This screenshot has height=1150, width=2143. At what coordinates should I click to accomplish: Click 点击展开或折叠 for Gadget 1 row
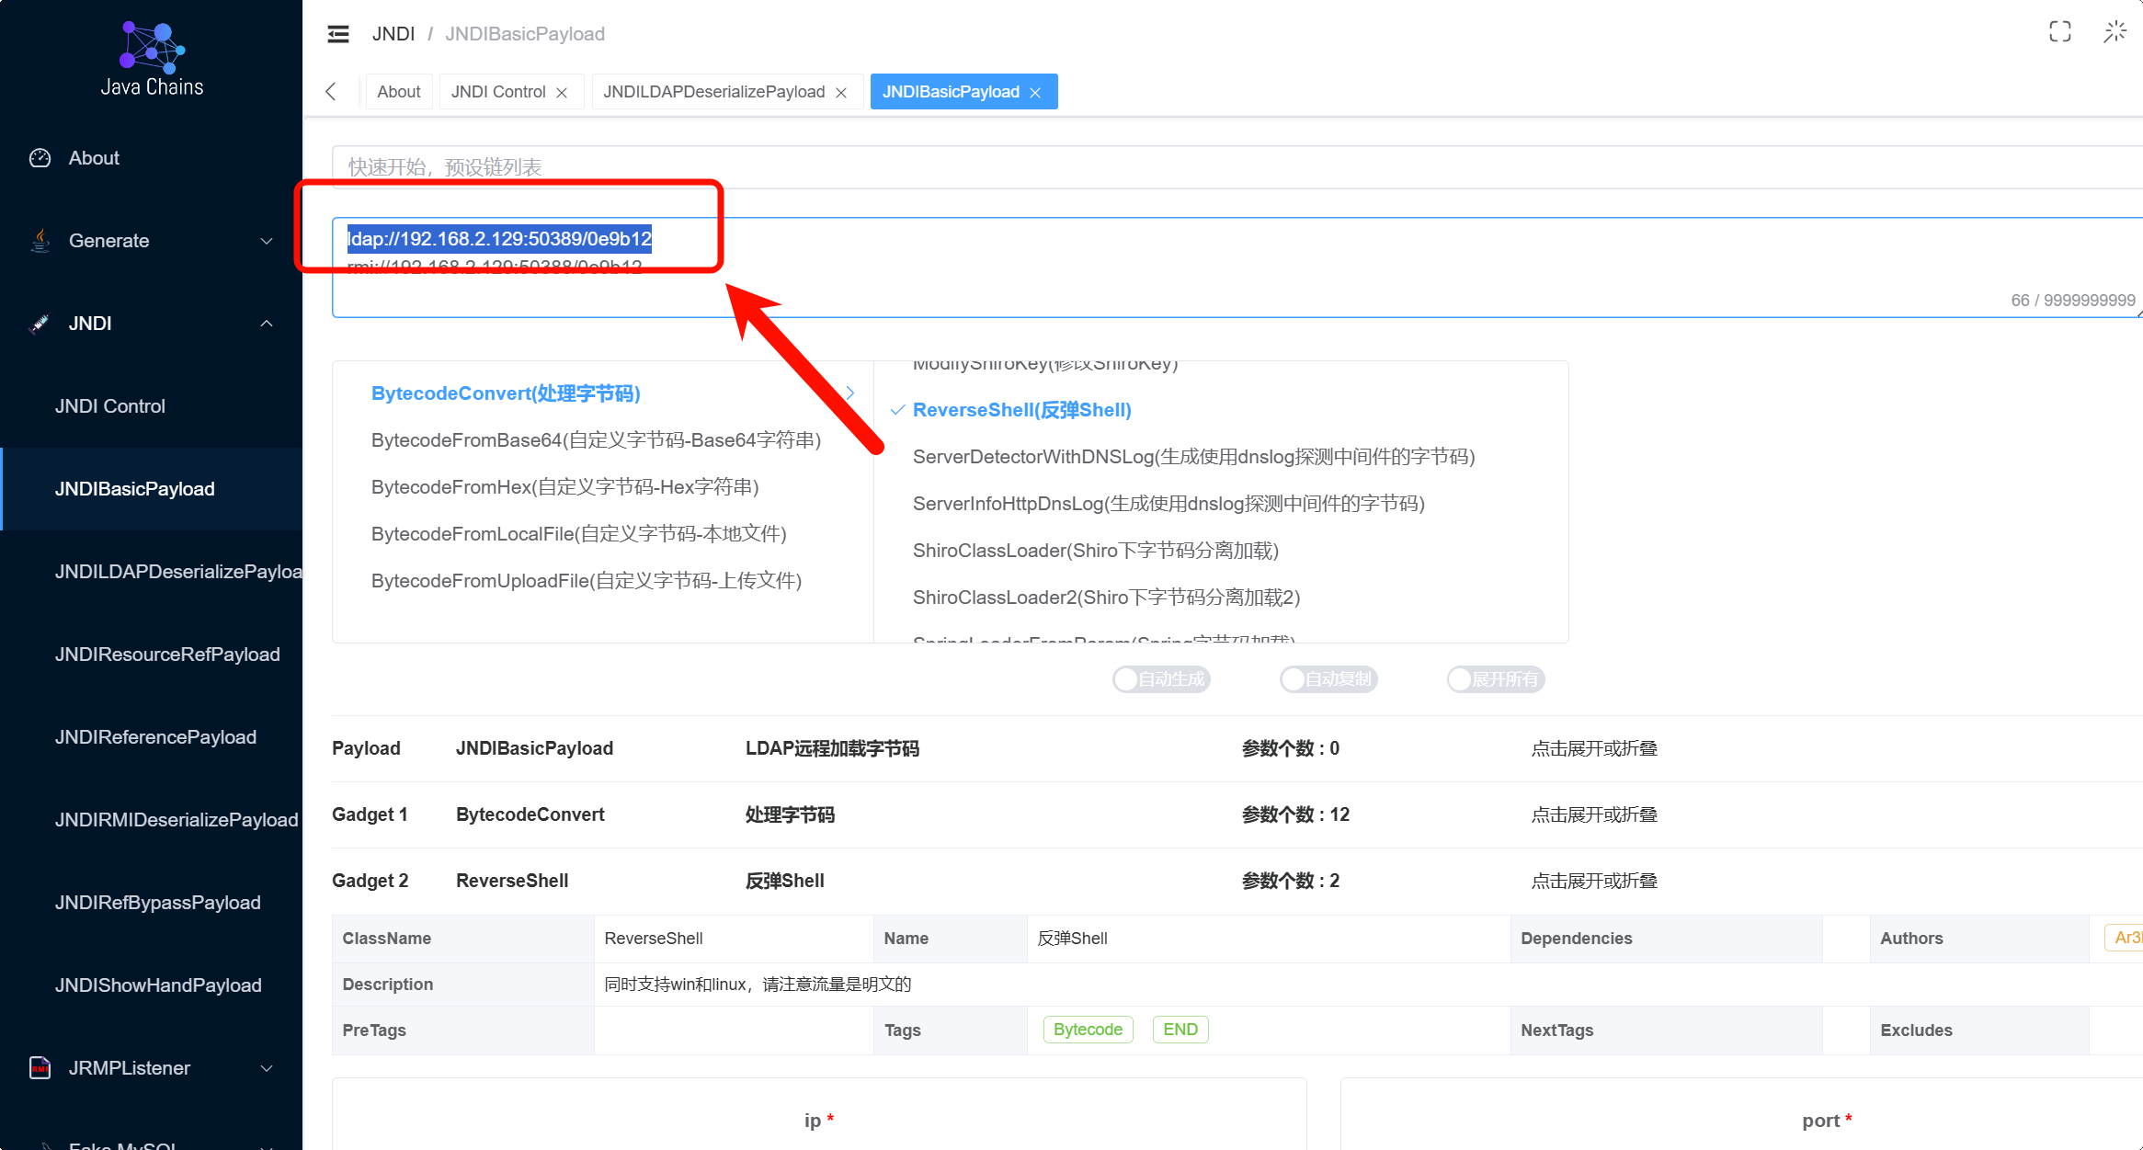(1594, 814)
